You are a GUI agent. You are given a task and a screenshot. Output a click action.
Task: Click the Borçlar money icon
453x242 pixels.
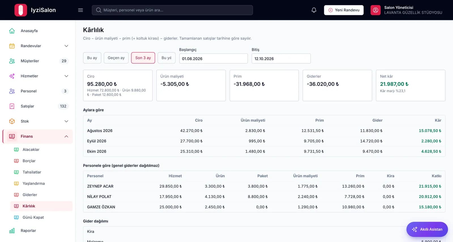point(16,161)
